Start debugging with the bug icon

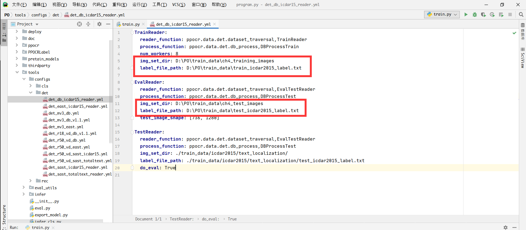(x=474, y=14)
